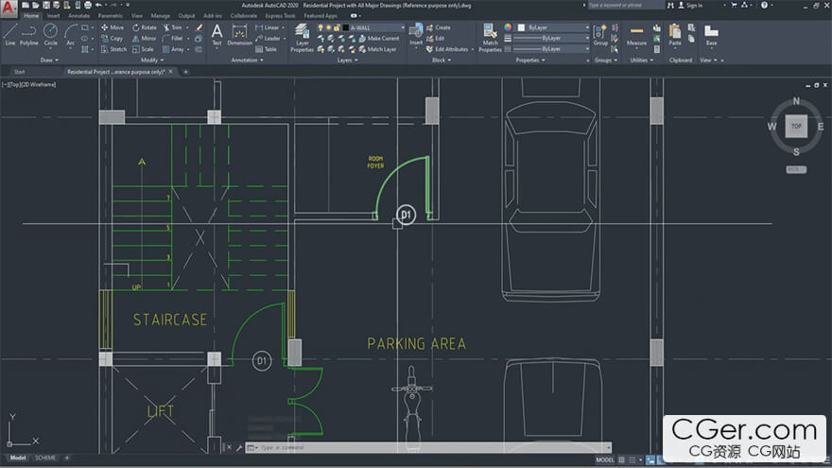832x468 pixels.
Task: Open Layer Properties manager
Action: (302, 38)
